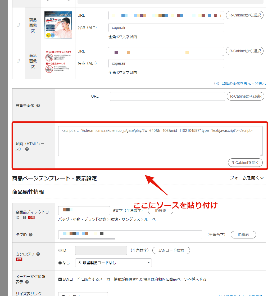Click R-Cabinetから選択 for 白背景画像

pyautogui.click(x=246, y=96)
